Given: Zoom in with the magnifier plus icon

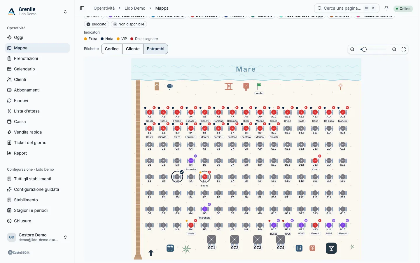Looking at the screenshot, I should (394, 49).
